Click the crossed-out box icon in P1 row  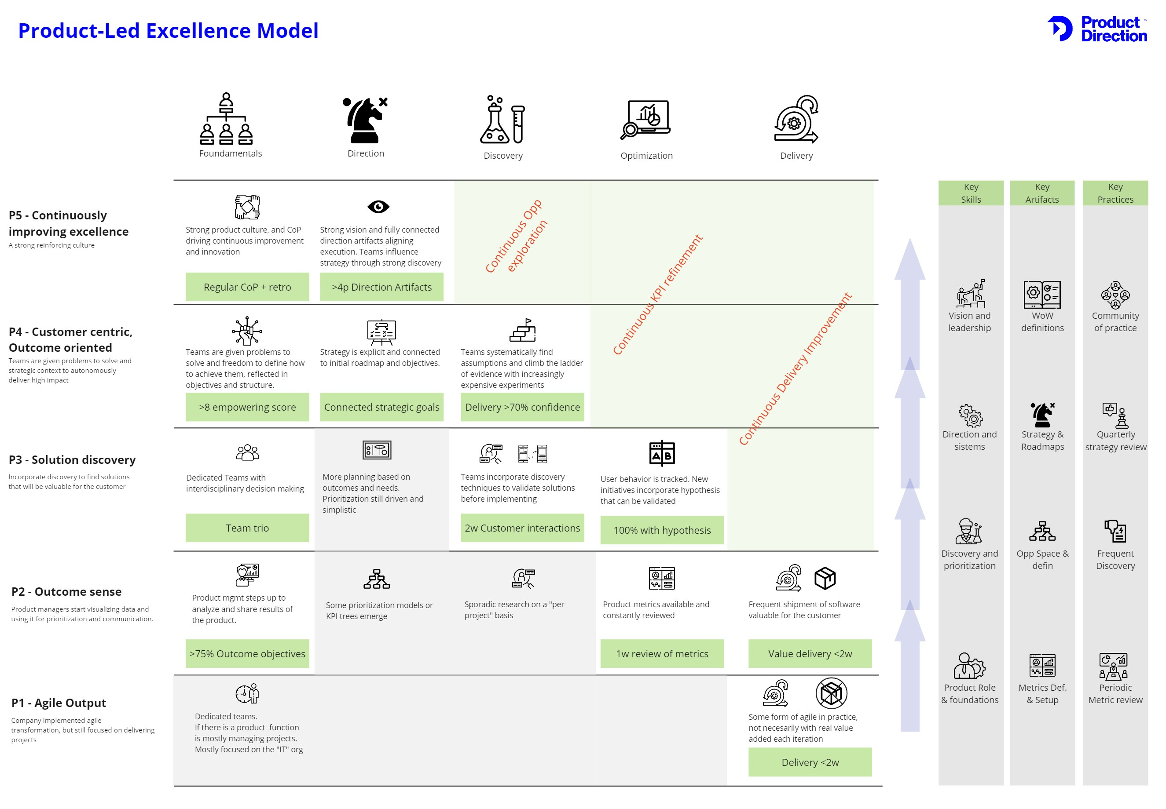(831, 693)
